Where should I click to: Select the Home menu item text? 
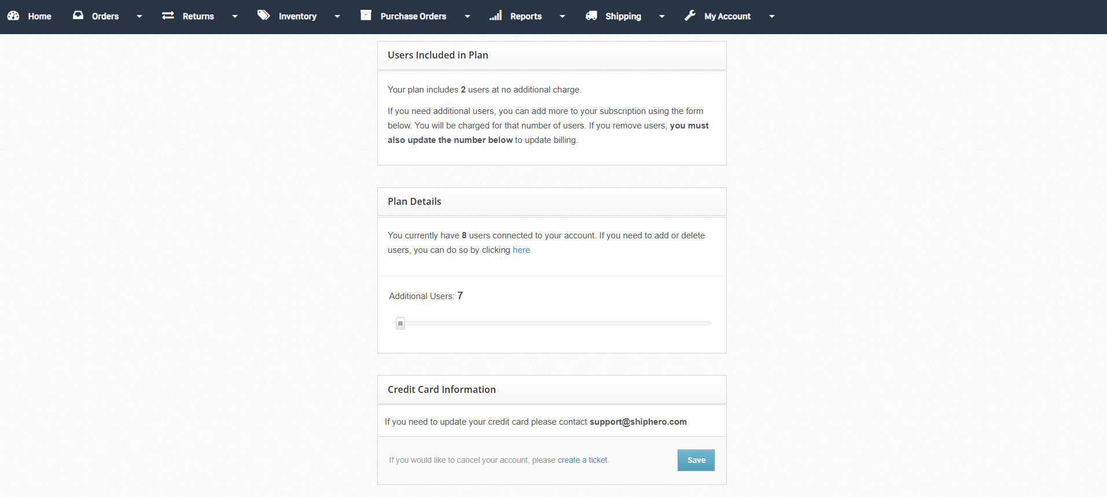pyautogui.click(x=39, y=16)
